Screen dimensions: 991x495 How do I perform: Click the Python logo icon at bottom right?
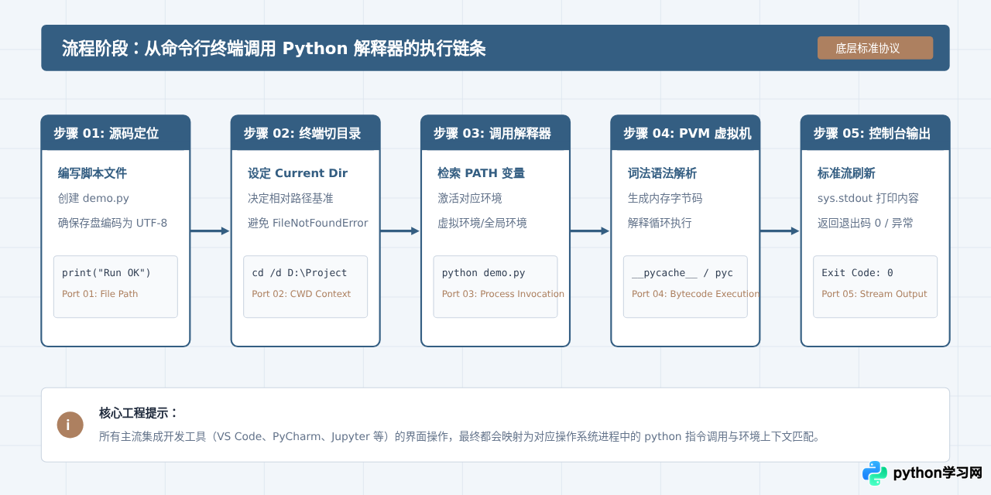(x=875, y=473)
